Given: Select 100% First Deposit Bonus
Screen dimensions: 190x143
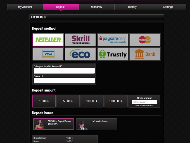Looking at the screenshot, I should click(54, 124).
